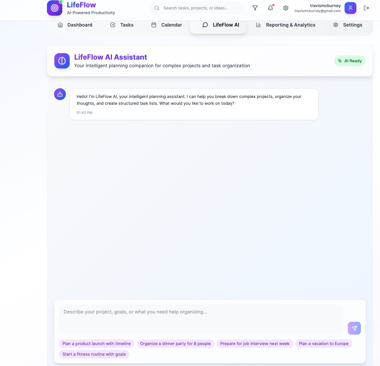The image size is (380, 366).
Task: Click the logout arrow icon
Action: coord(366,8)
